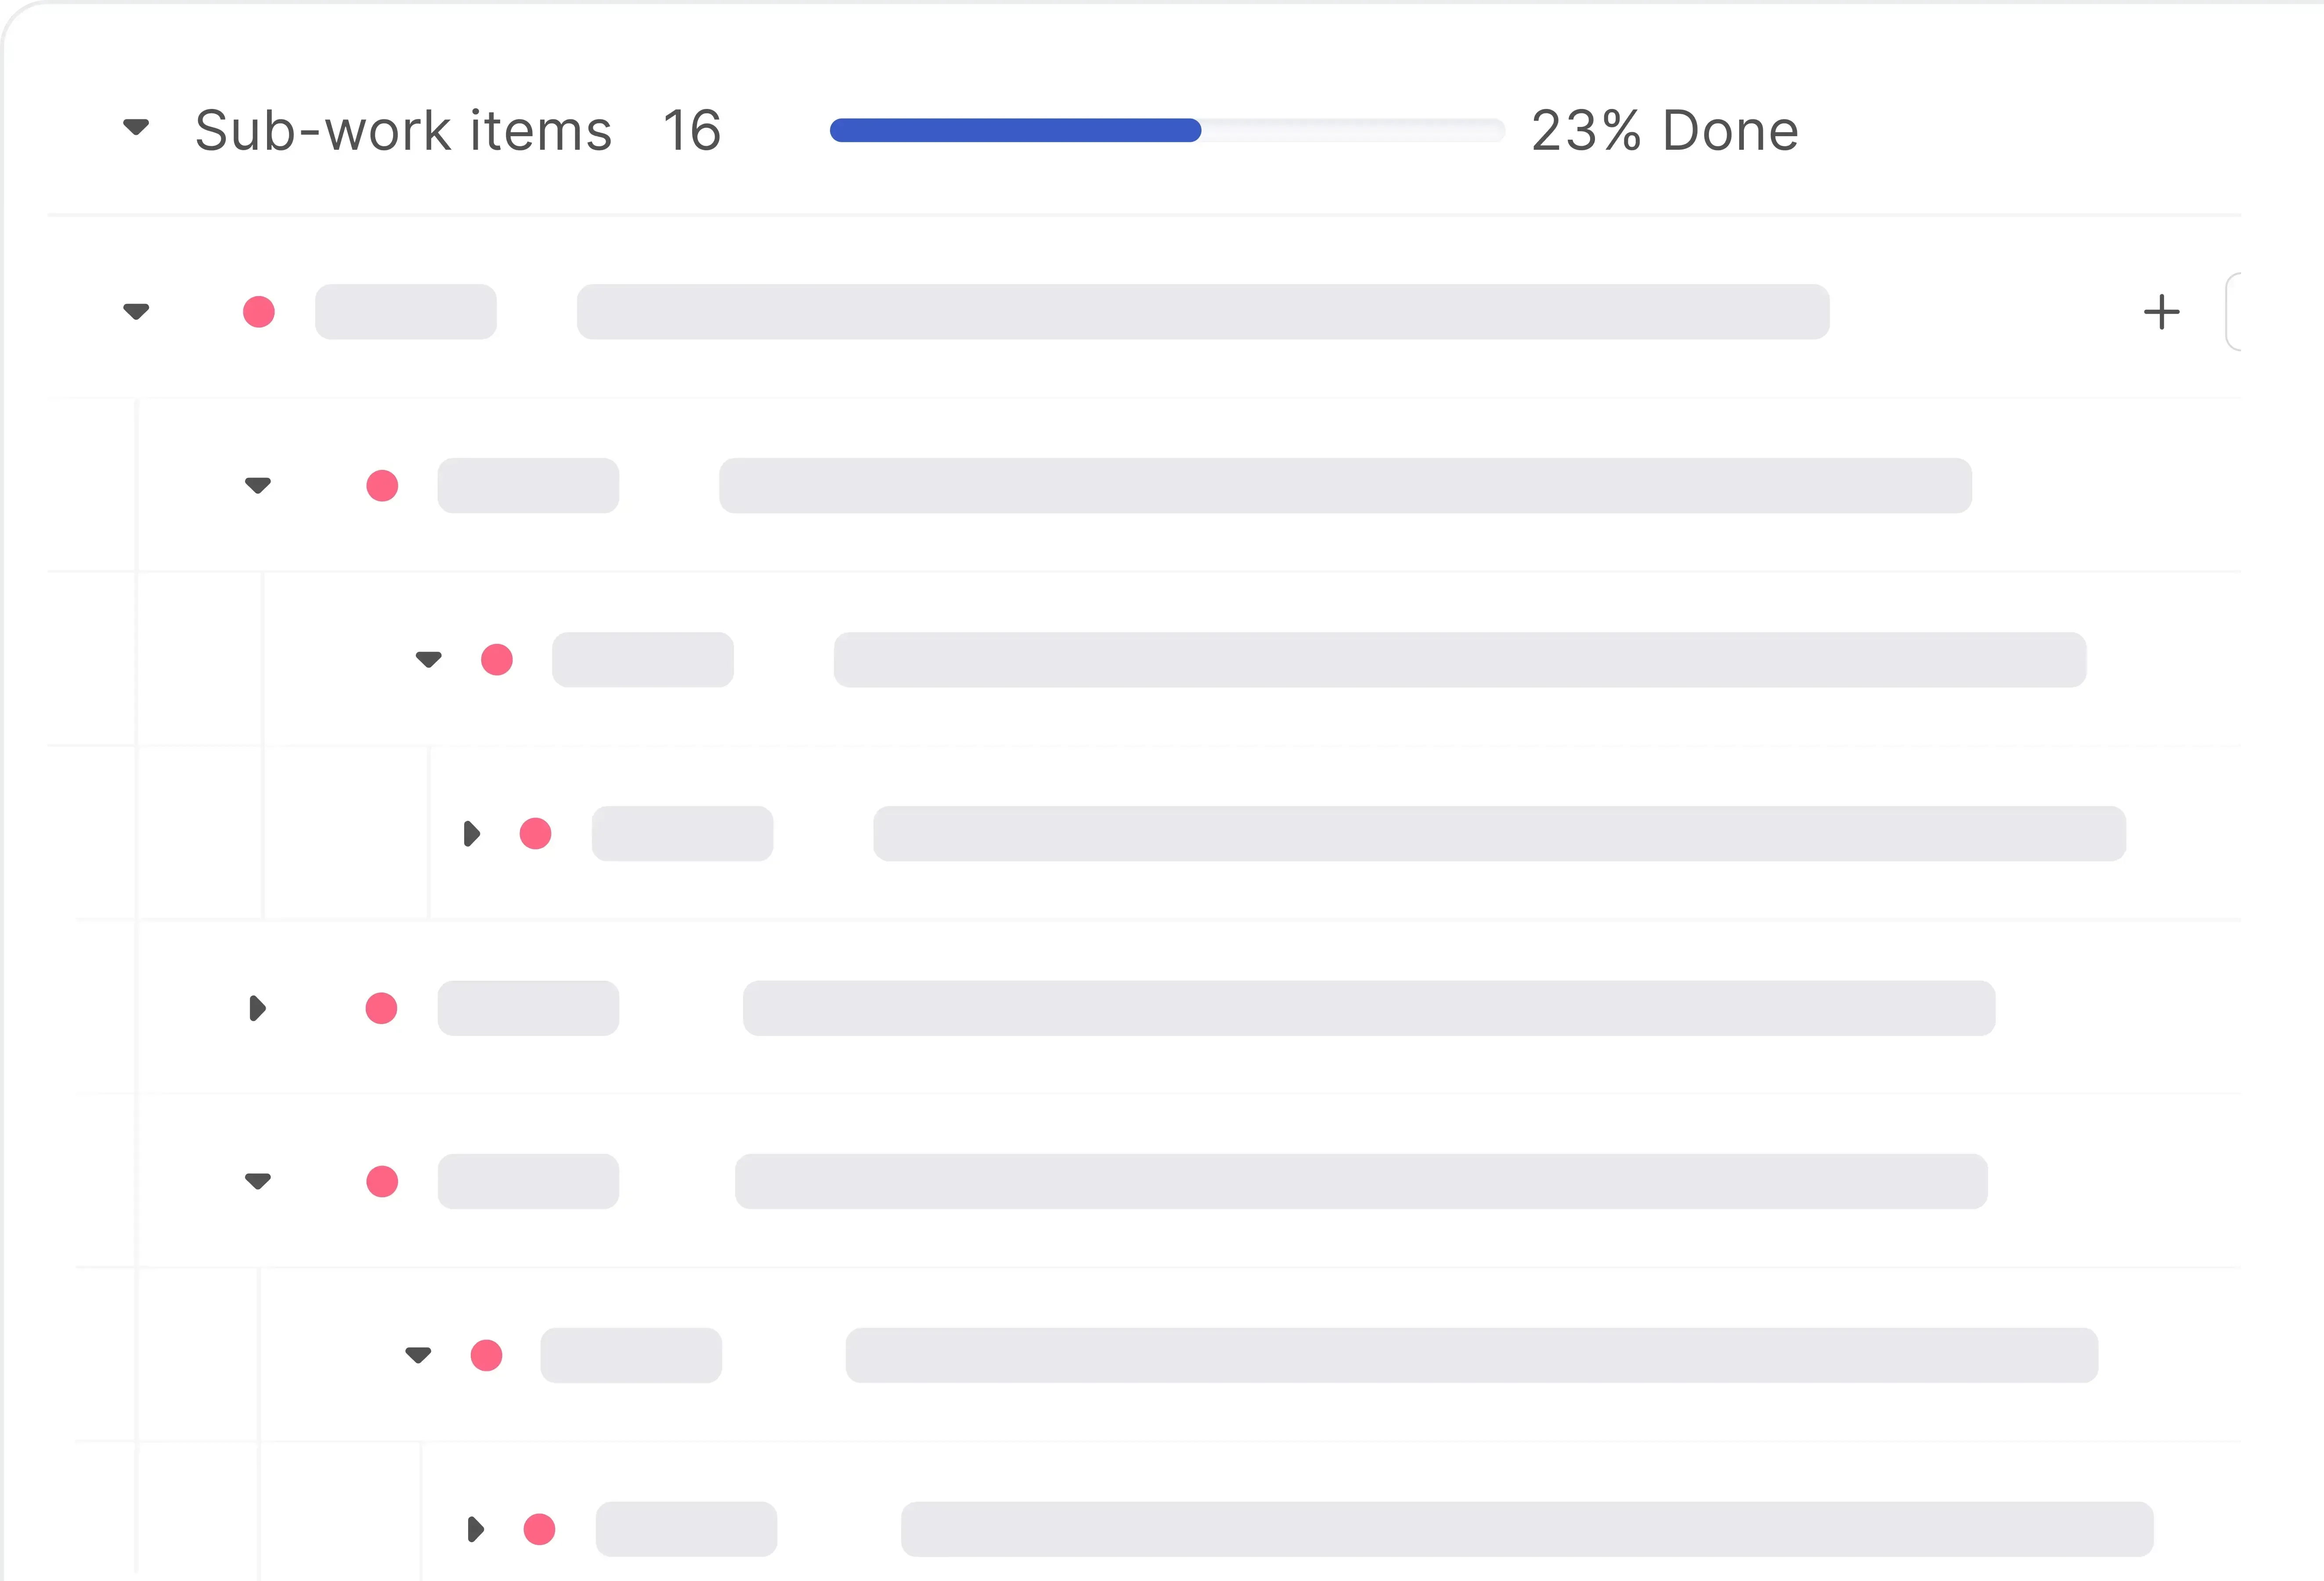Click the pink status dot on the second-level child item

click(497, 659)
